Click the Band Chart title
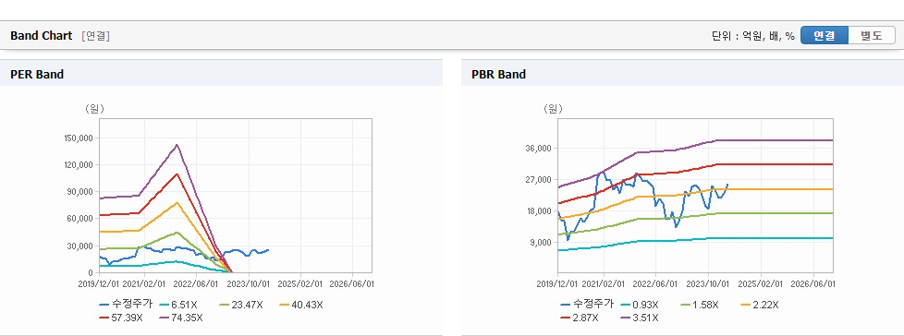The height and width of the screenshot is (336, 904). tap(42, 36)
